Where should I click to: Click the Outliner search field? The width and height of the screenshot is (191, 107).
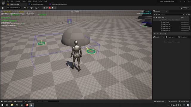pyautogui.click(x=171, y=15)
